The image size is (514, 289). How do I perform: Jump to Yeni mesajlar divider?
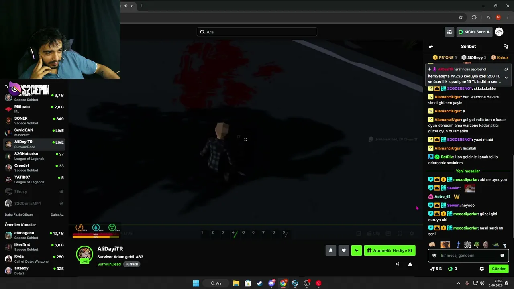click(x=468, y=171)
